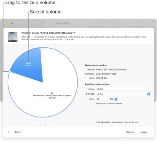Click the add partition plus button
157x144 pixels.
point(40,122)
